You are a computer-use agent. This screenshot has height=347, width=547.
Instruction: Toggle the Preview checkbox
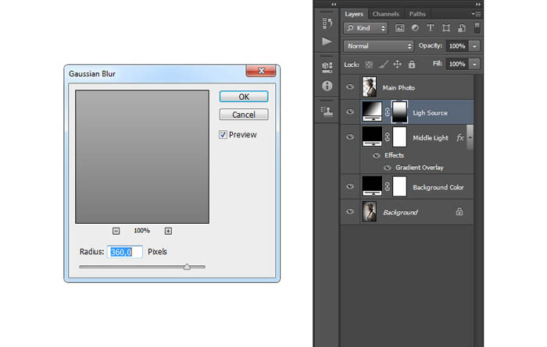tap(223, 135)
